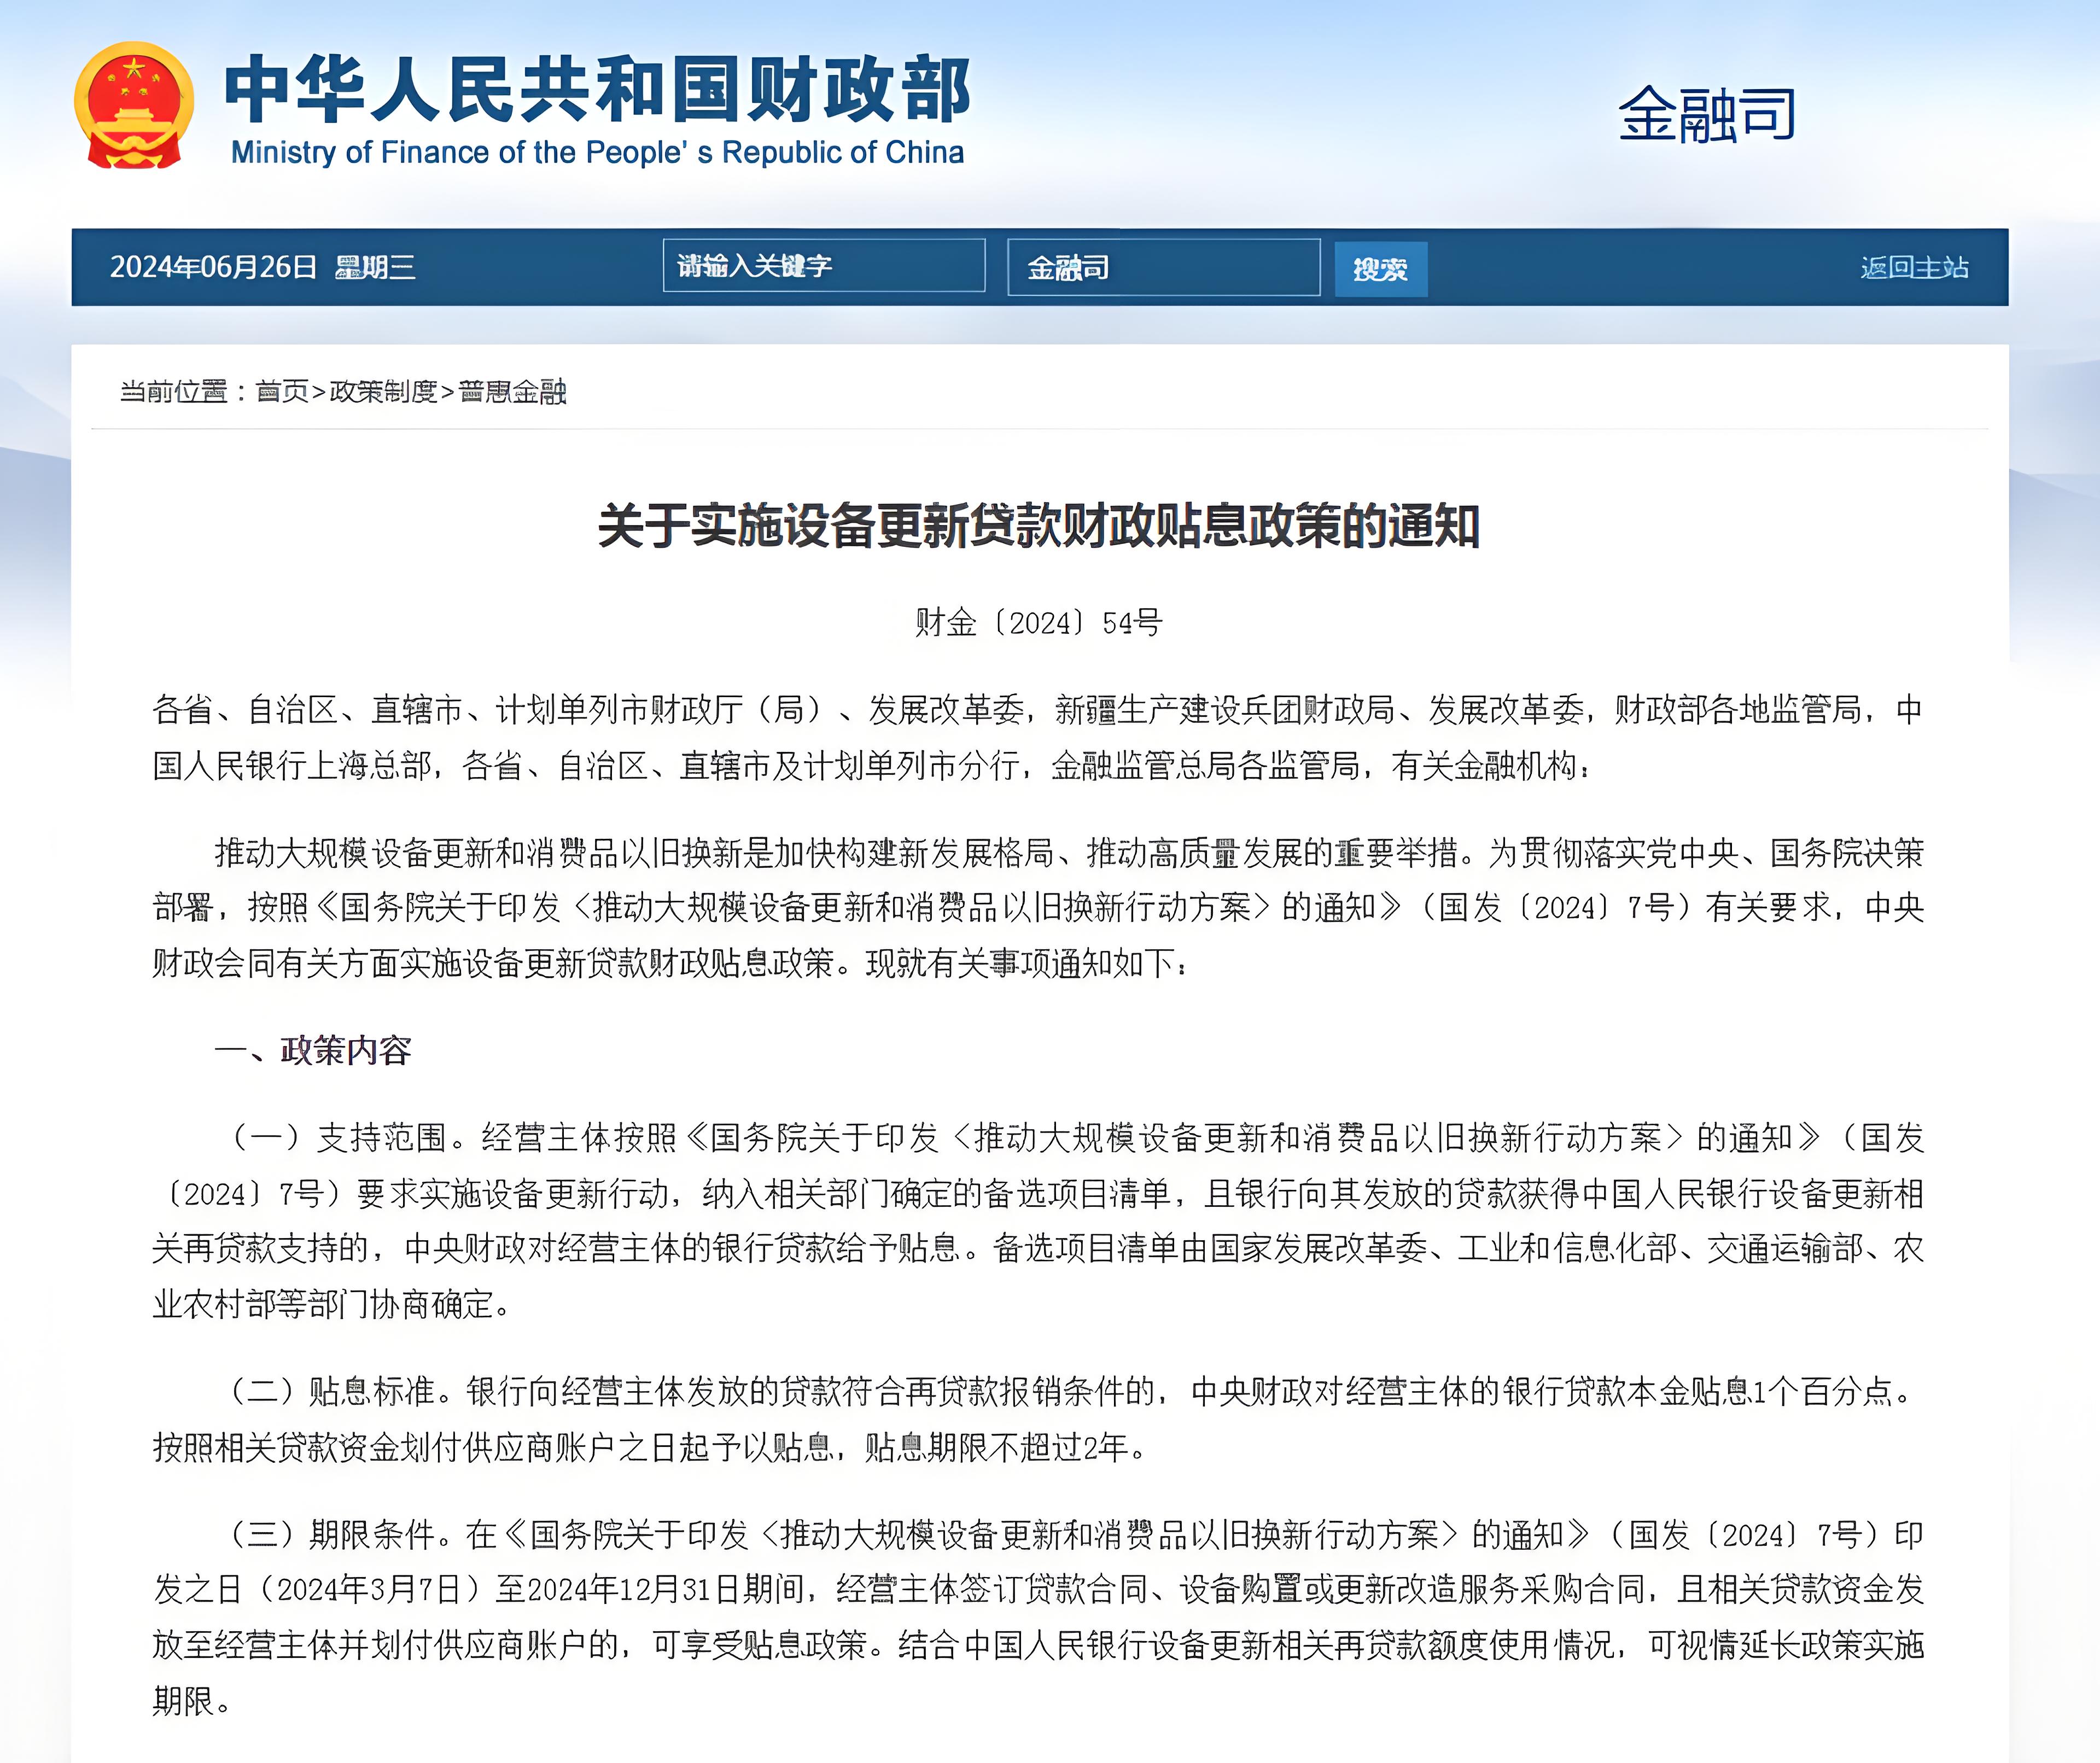Click the national emblem logo
The height and width of the screenshot is (1763, 2100).
(x=134, y=105)
